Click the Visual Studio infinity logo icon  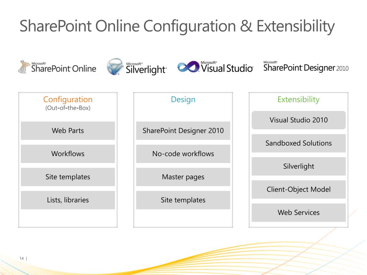point(189,67)
